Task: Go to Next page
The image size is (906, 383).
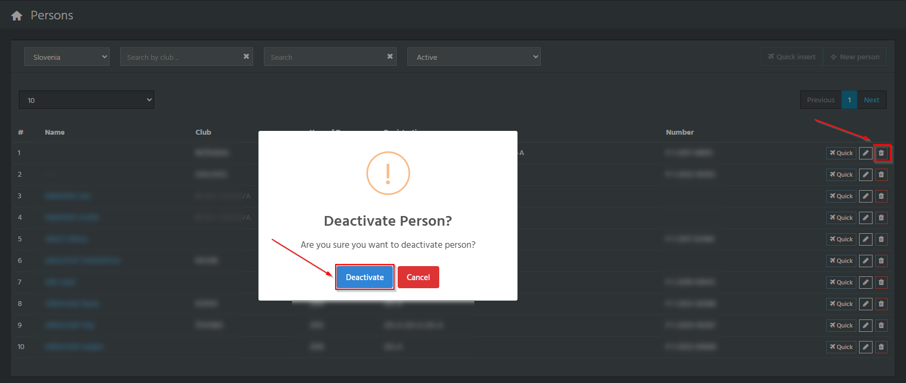Action: 871,100
